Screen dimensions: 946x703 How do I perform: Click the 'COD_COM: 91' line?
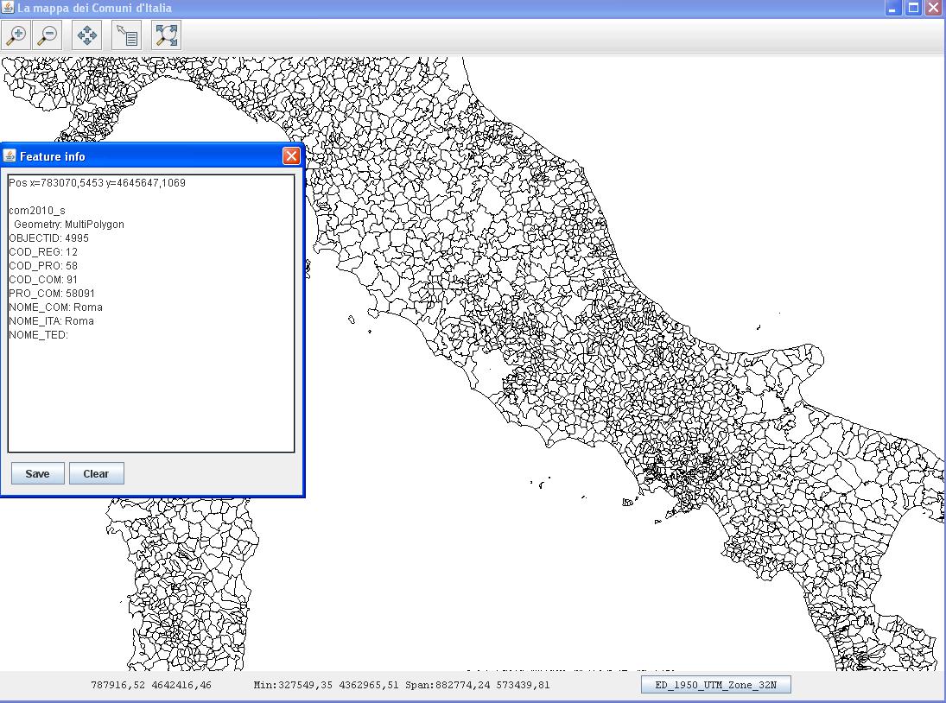click(43, 280)
